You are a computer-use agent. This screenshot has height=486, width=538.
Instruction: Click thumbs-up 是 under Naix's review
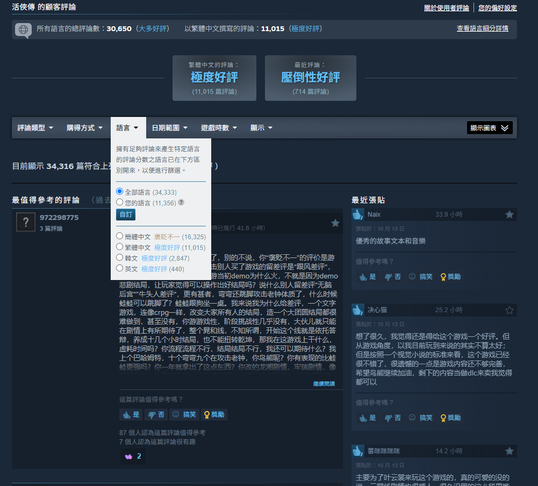[368, 277]
